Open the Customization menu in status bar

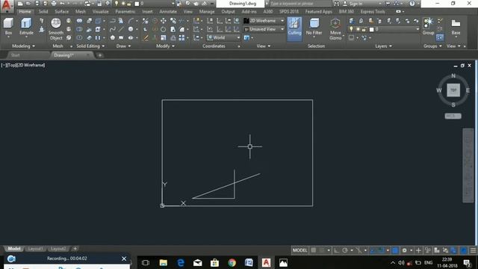(x=473, y=250)
